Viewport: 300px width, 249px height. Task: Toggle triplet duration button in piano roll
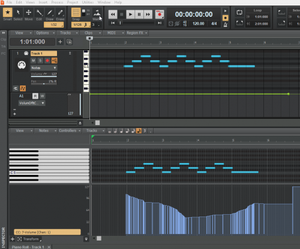[x=145, y=131]
